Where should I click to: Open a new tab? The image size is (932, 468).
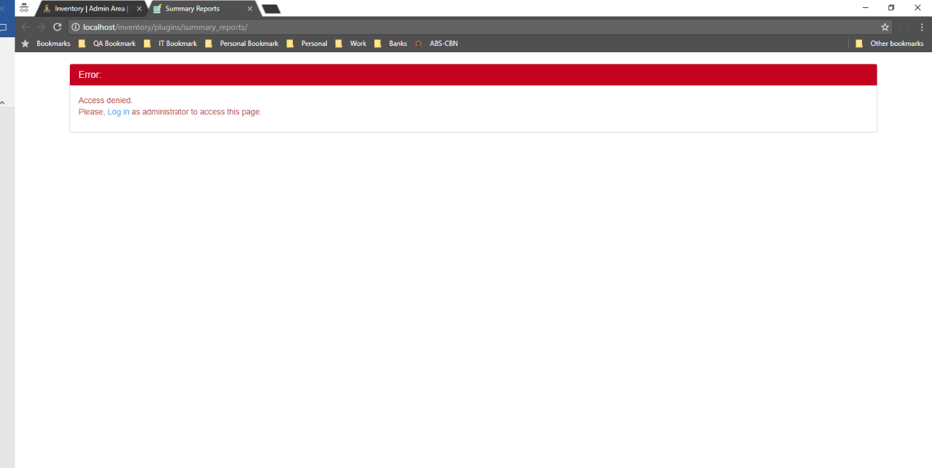point(271,9)
